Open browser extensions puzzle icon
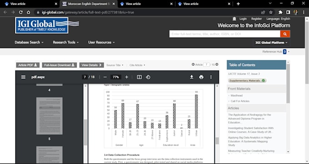 click(x=280, y=12)
